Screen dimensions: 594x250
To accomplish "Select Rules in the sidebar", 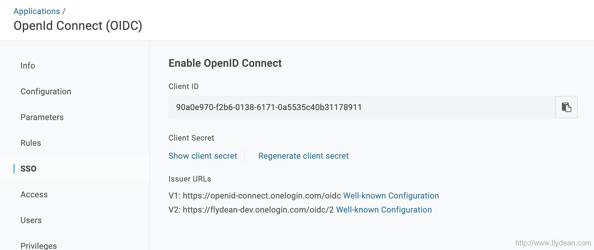I will tap(31, 143).
